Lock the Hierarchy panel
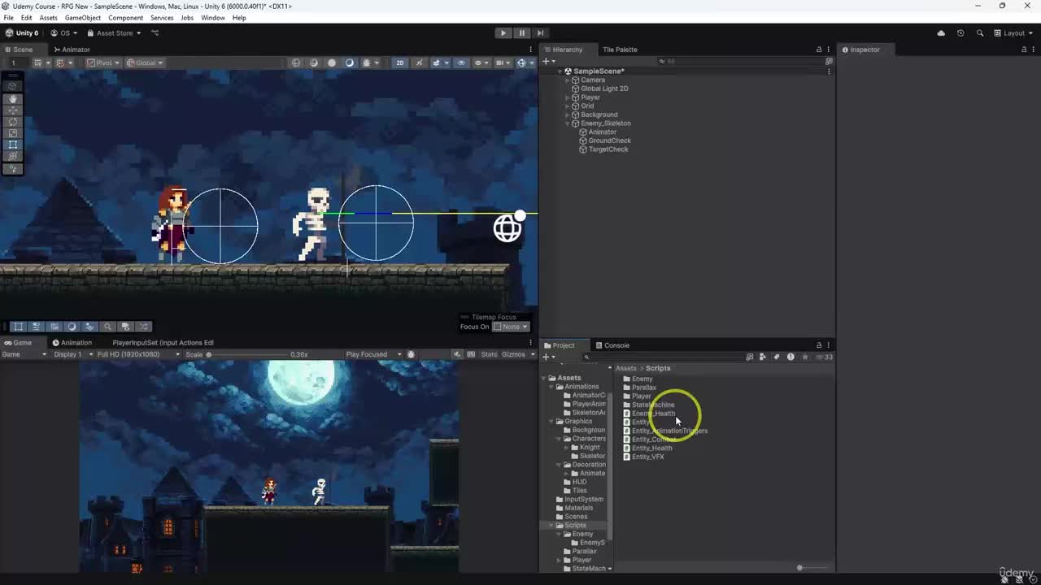 (x=819, y=50)
